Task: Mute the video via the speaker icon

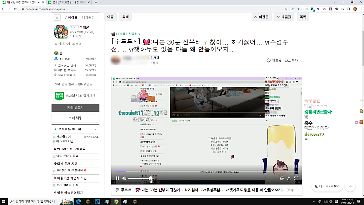Action: click(124, 178)
